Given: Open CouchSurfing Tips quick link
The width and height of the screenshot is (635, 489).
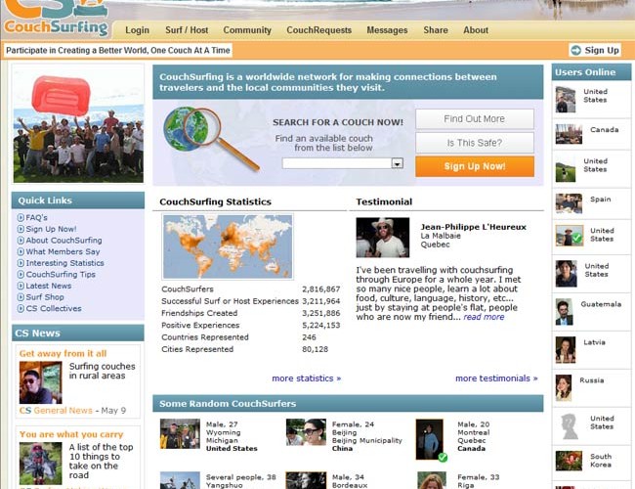Looking at the screenshot, I should point(61,275).
